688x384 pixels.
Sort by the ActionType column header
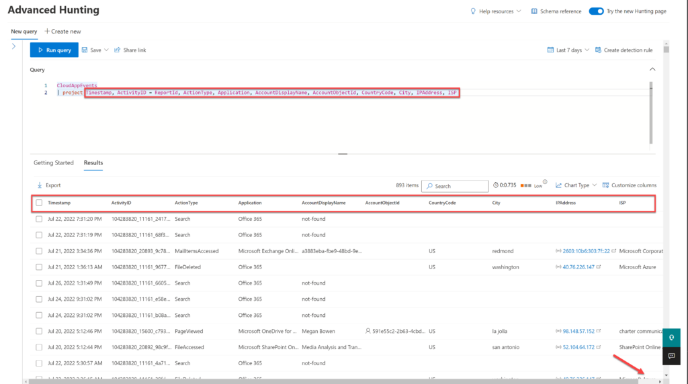186,203
